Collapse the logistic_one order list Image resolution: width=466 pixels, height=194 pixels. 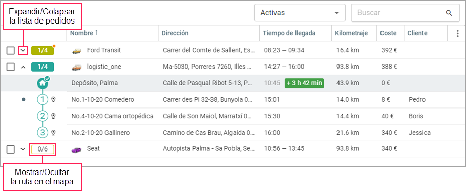click(23, 67)
